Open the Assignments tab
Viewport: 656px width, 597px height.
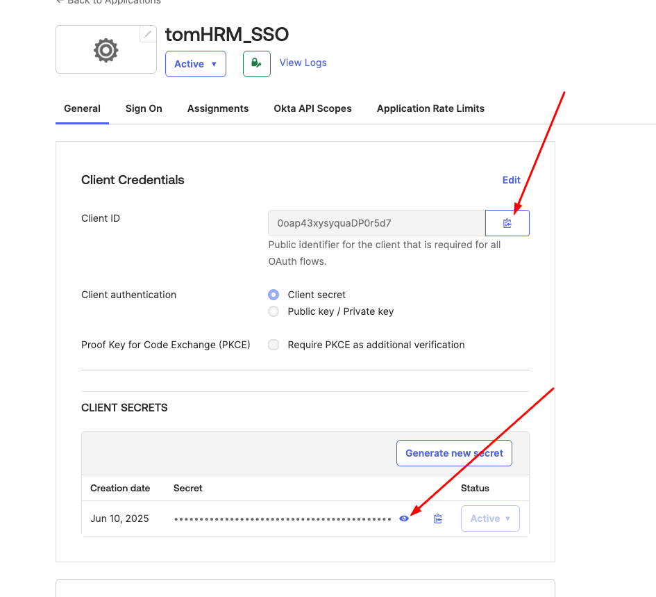coord(217,108)
